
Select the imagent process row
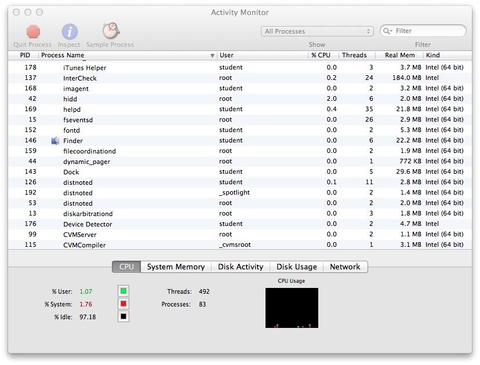[240, 89]
